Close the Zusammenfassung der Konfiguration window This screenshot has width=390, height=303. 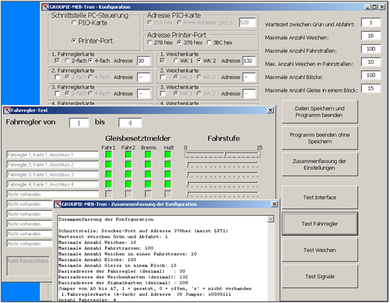[274, 204]
